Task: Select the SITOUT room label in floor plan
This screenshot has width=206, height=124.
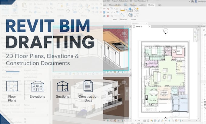Action: point(181,88)
